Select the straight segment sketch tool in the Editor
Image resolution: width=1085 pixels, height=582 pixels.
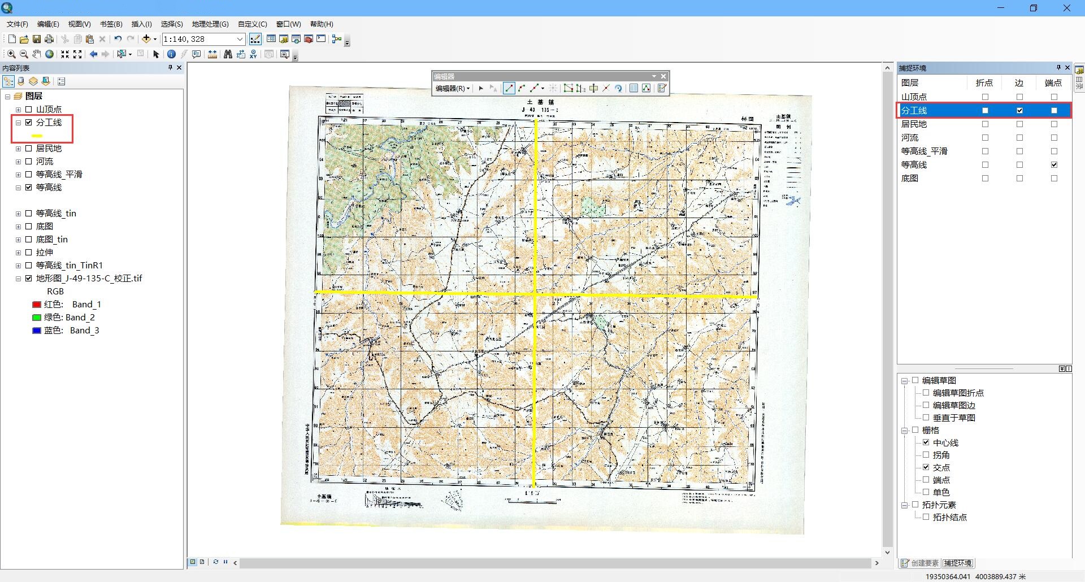click(509, 88)
